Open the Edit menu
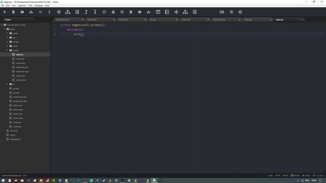The height and width of the screenshot is (183, 326). [8, 6]
